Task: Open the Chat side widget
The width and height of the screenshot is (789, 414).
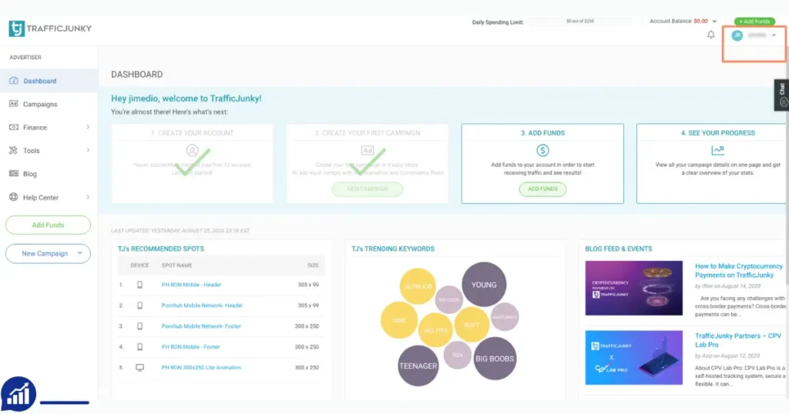Action: click(781, 95)
